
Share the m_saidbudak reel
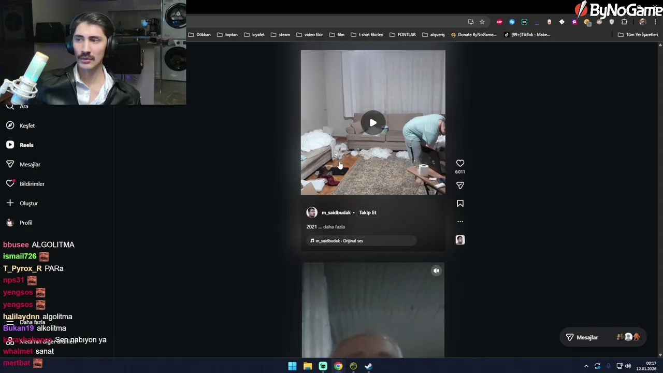(460, 185)
